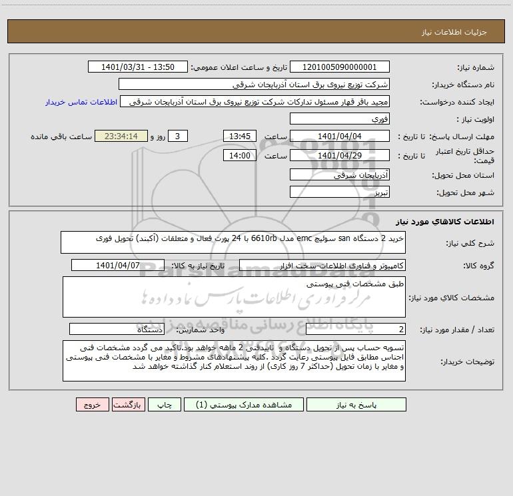Click the واحد شمارش field دستگاه
This screenshot has height=496, width=513.
[117, 330]
